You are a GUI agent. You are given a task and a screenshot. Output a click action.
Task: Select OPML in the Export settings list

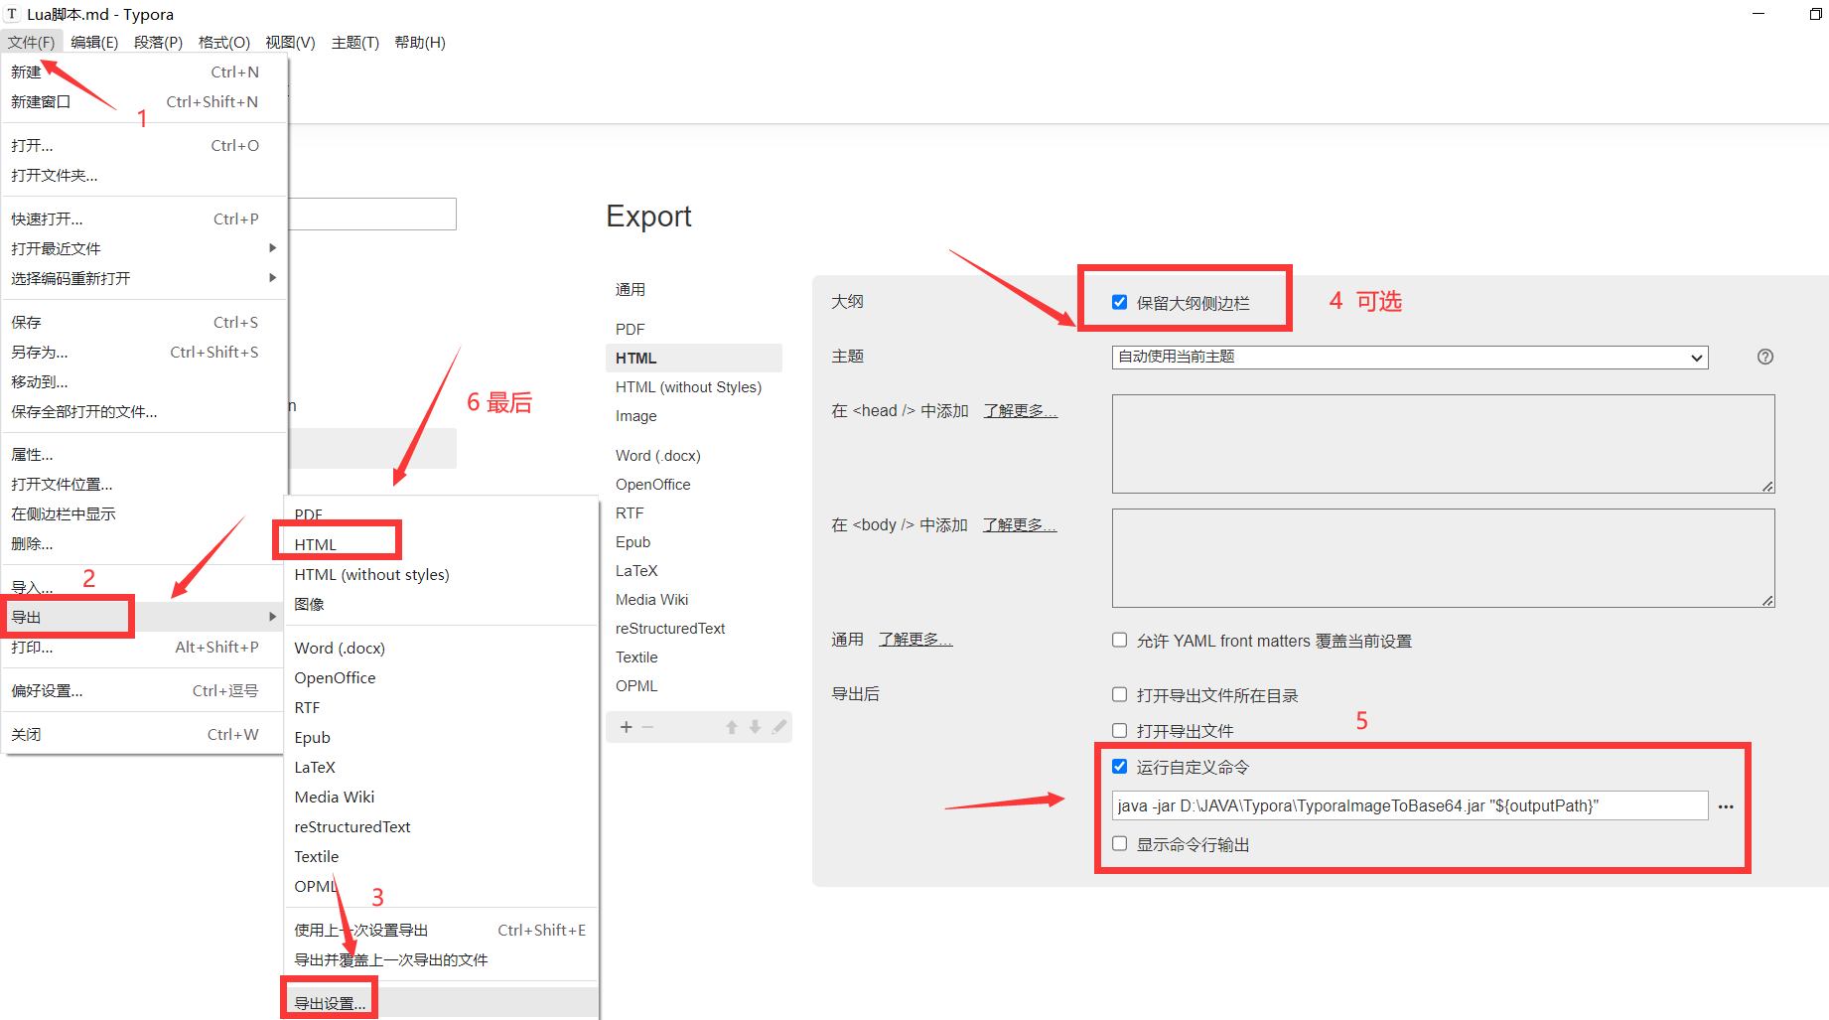[694, 685]
